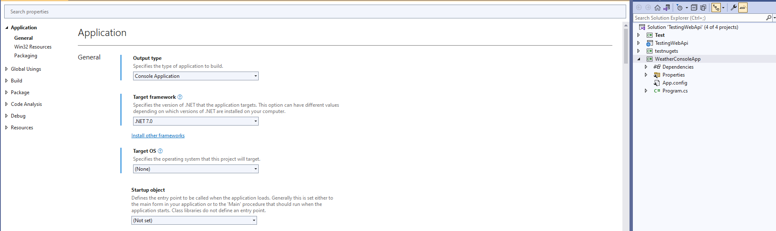Expand the Resources category
Screen dimensions: 776x231
[x=7, y=128]
